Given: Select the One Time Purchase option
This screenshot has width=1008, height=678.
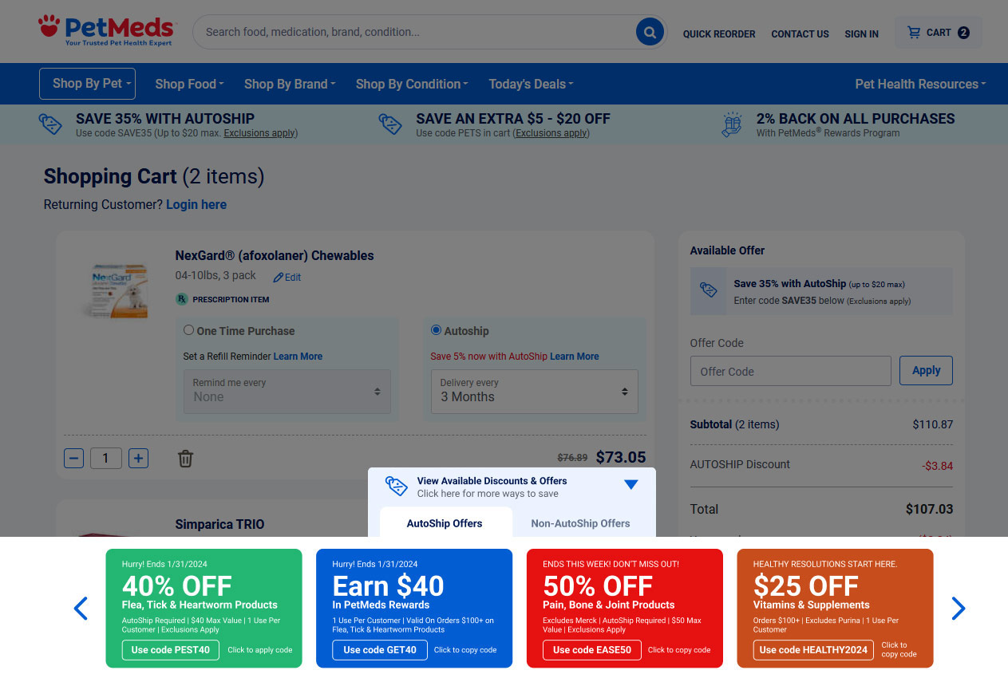Looking at the screenshot, I should pyautogui.click(x=189, y=330).
